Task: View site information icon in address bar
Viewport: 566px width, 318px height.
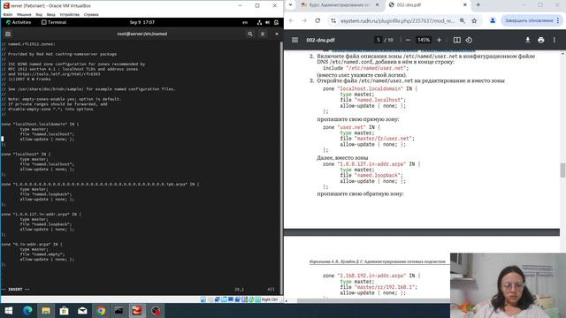Action: pyautogui.click(x=333, y=20)
